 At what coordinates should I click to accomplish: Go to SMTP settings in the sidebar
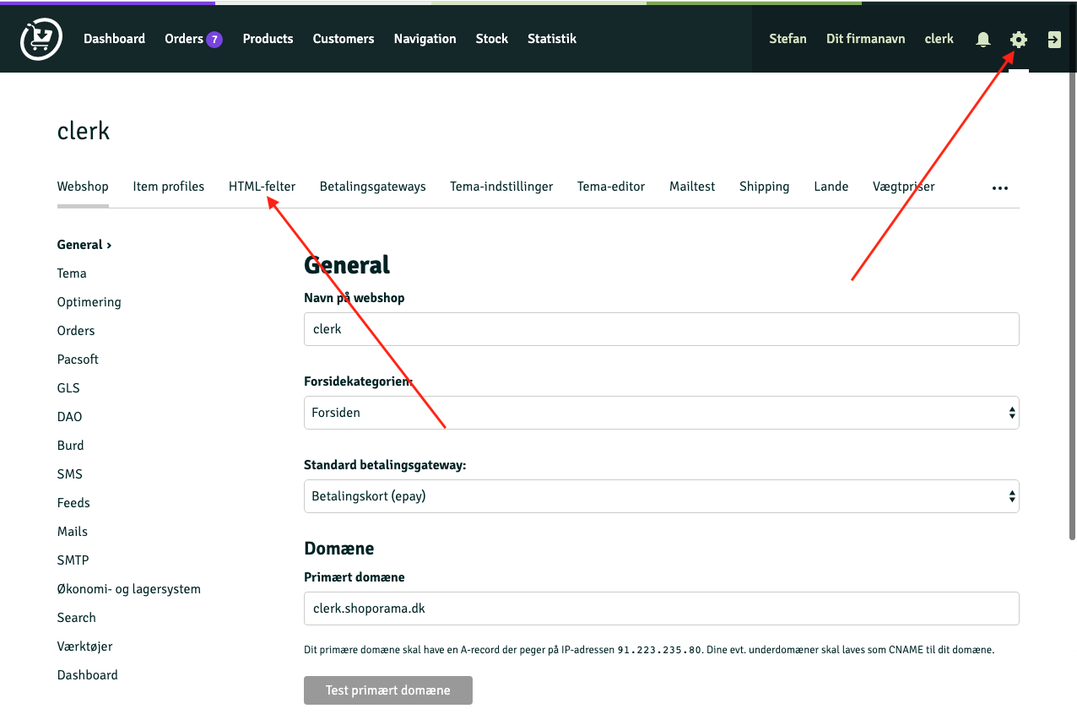(x=73, y=560)
